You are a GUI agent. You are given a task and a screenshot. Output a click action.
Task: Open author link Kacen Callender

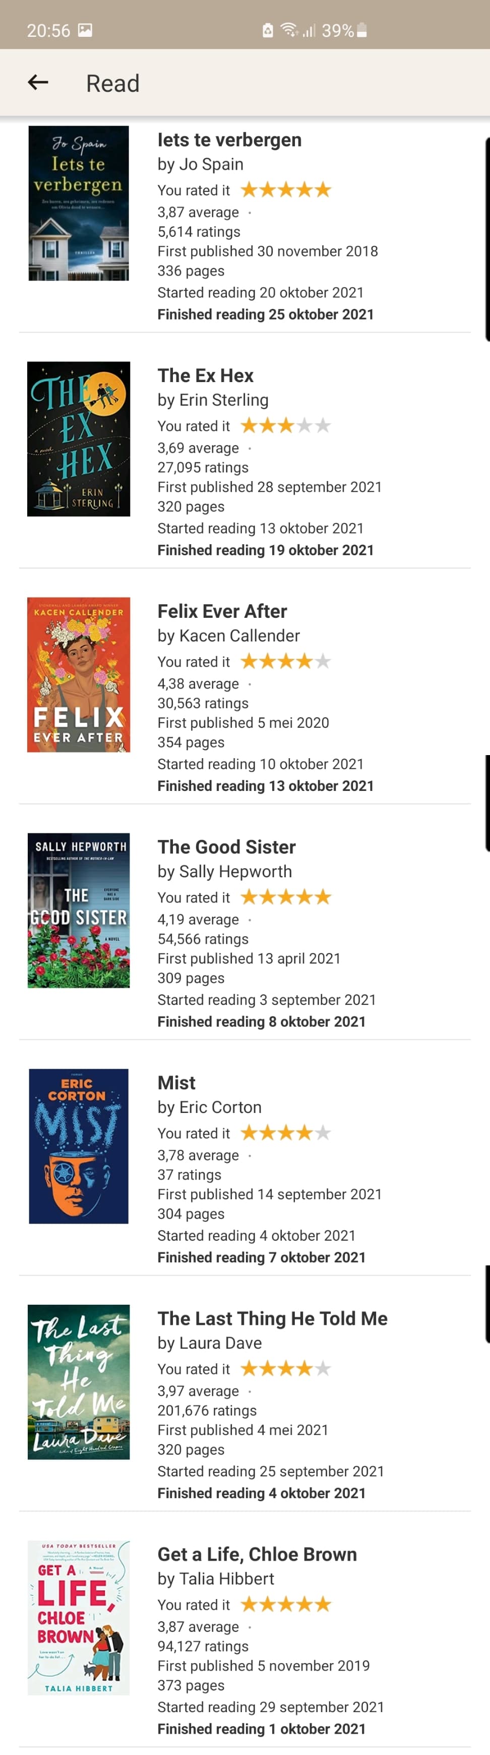(x=239, y=635)
